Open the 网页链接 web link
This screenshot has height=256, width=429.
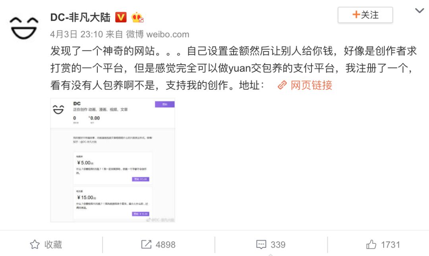[311, 85]
